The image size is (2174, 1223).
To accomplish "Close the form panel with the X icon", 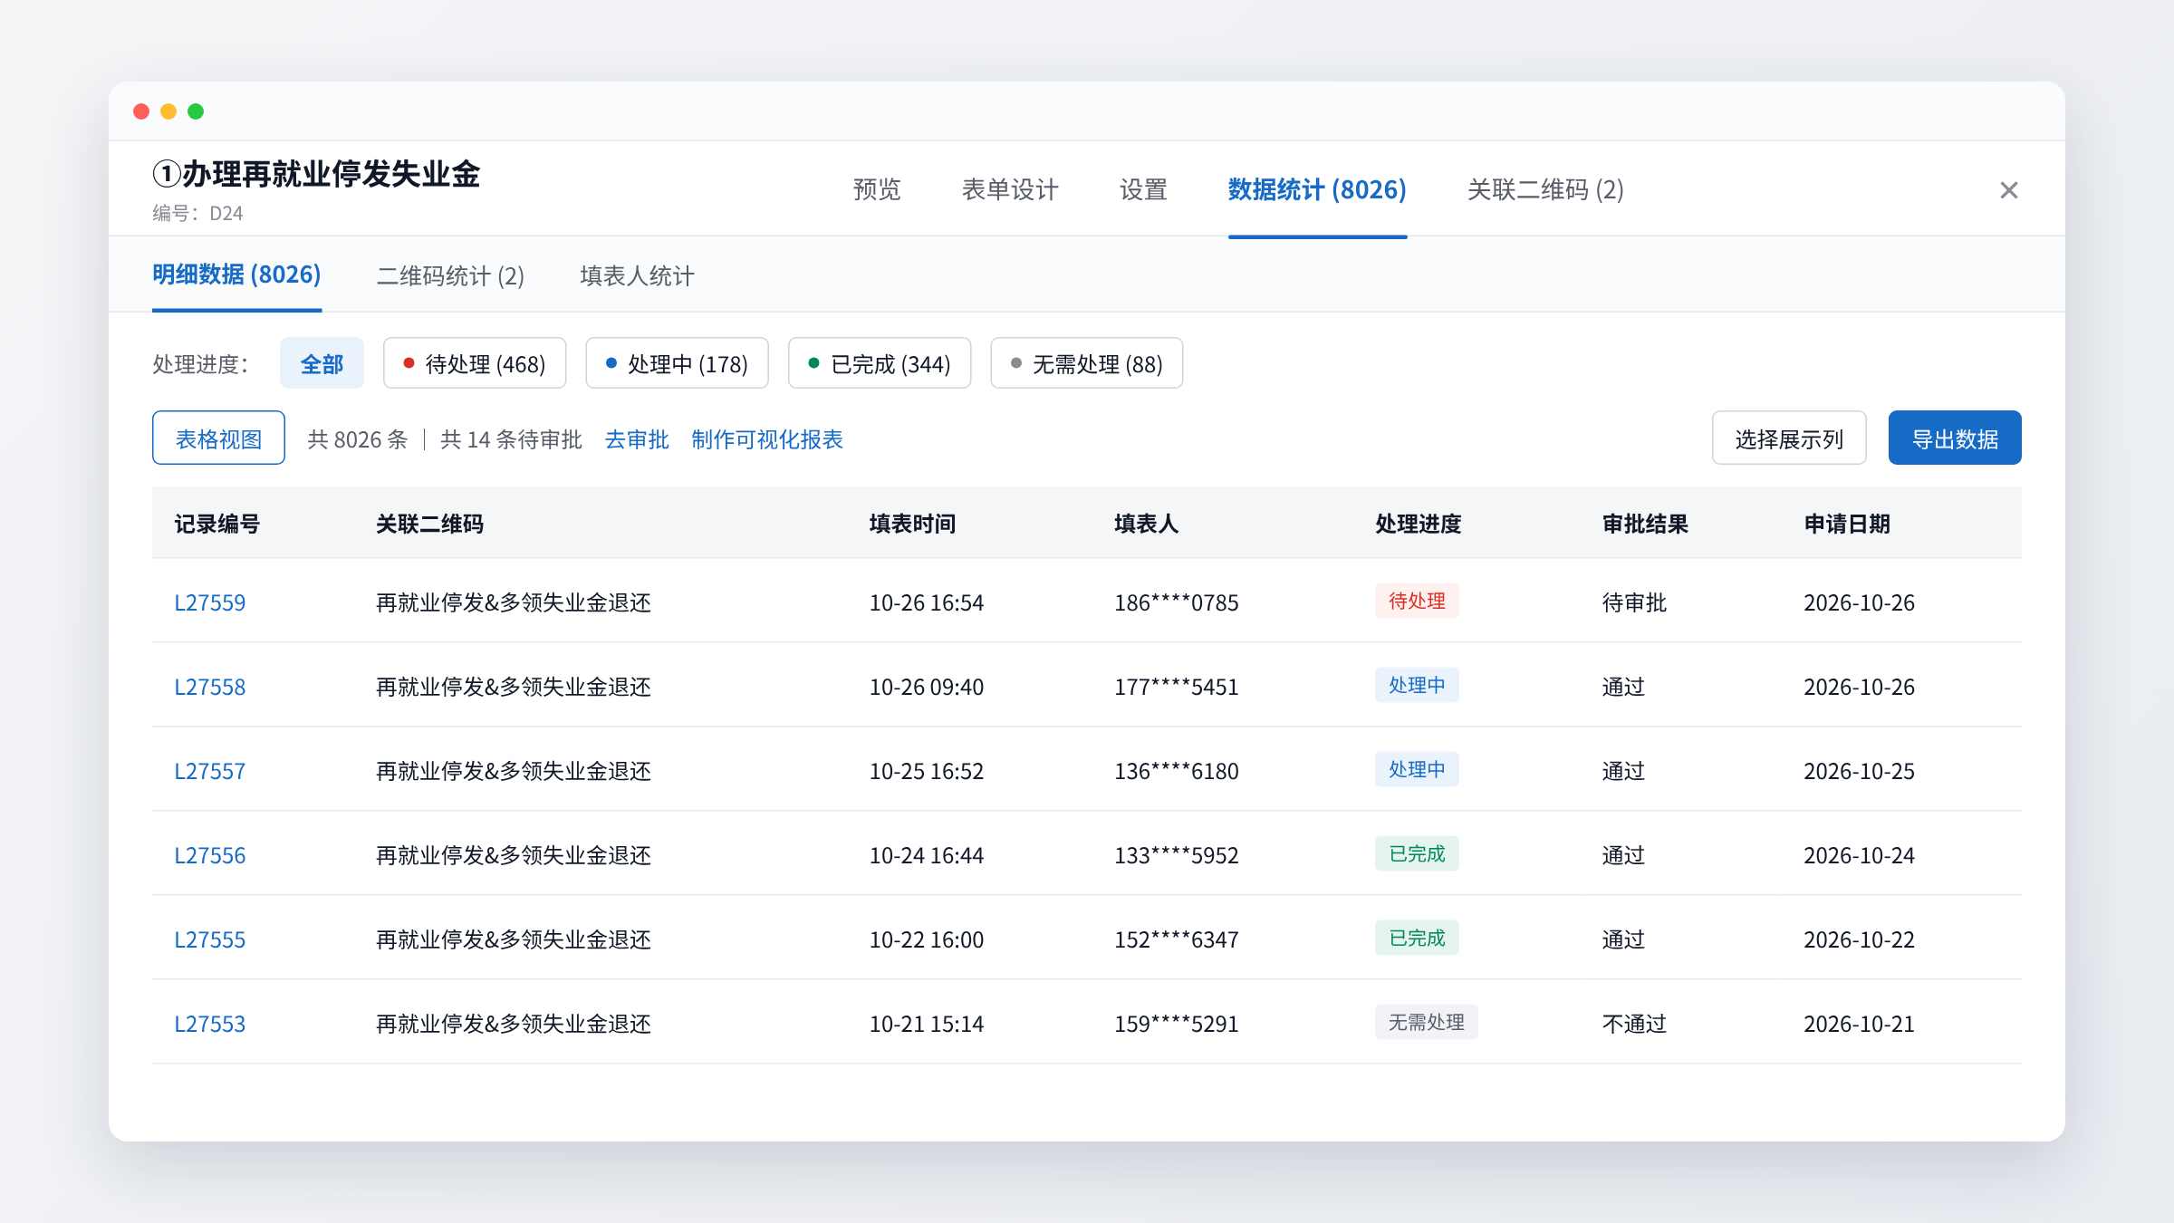I will (2008, 190).
